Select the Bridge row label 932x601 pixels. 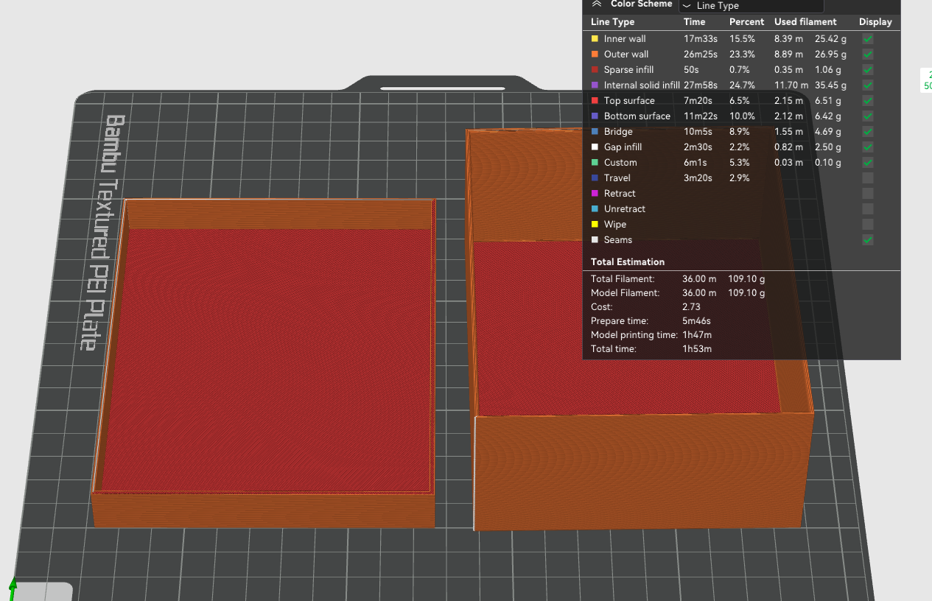pos(618,131)
